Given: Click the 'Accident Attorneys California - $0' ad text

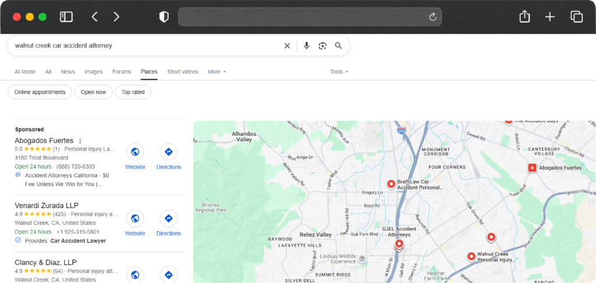Looking at the screenshot, I should [67, 175].
